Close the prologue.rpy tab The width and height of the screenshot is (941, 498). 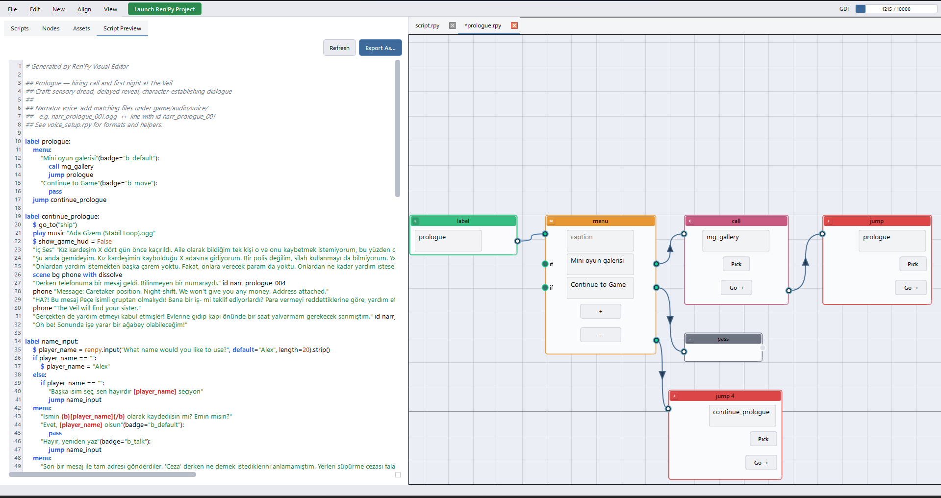point(514,25)
